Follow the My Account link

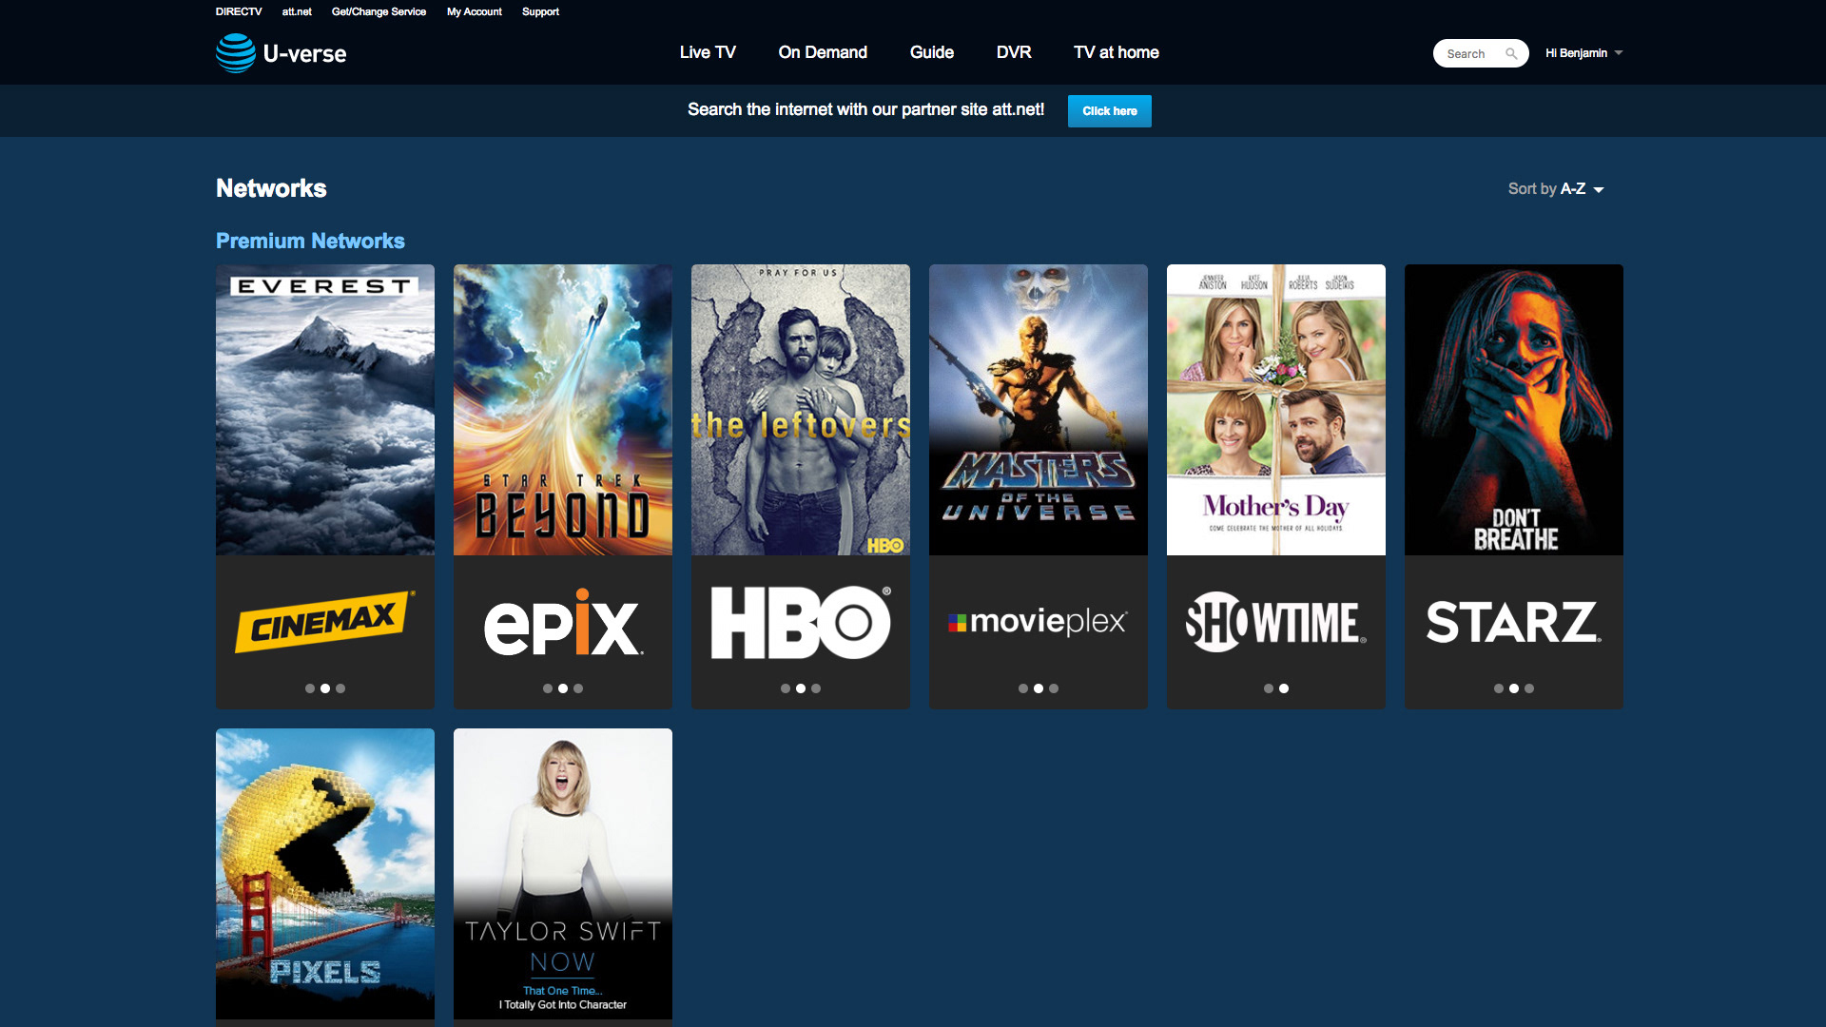click(474, 11)
